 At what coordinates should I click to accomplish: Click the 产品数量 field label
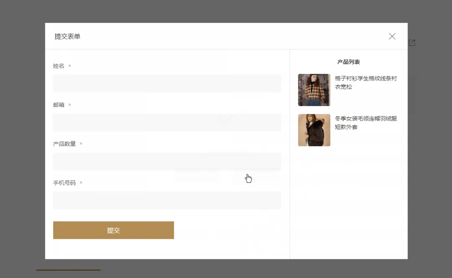coord(64,144)
